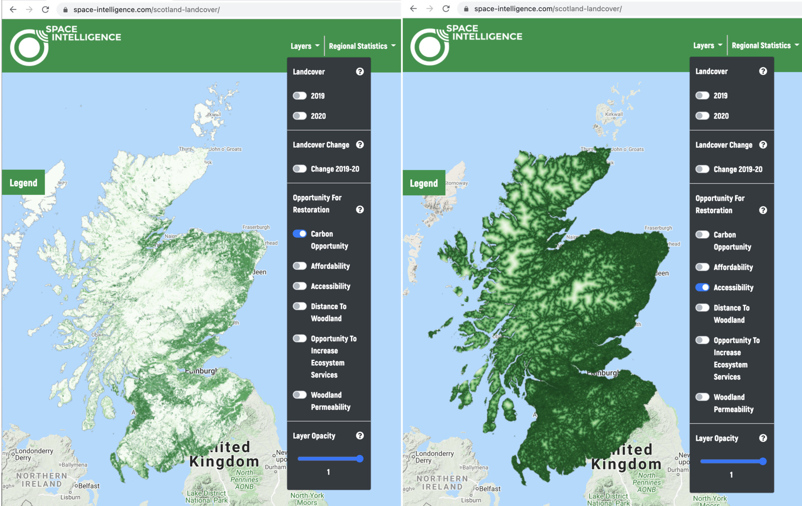
Task: Open the Regional Statistics dropdown on left map
Action: point(360,46)
